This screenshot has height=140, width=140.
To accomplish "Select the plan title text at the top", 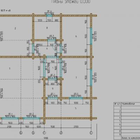I will (x=71, y=1).
